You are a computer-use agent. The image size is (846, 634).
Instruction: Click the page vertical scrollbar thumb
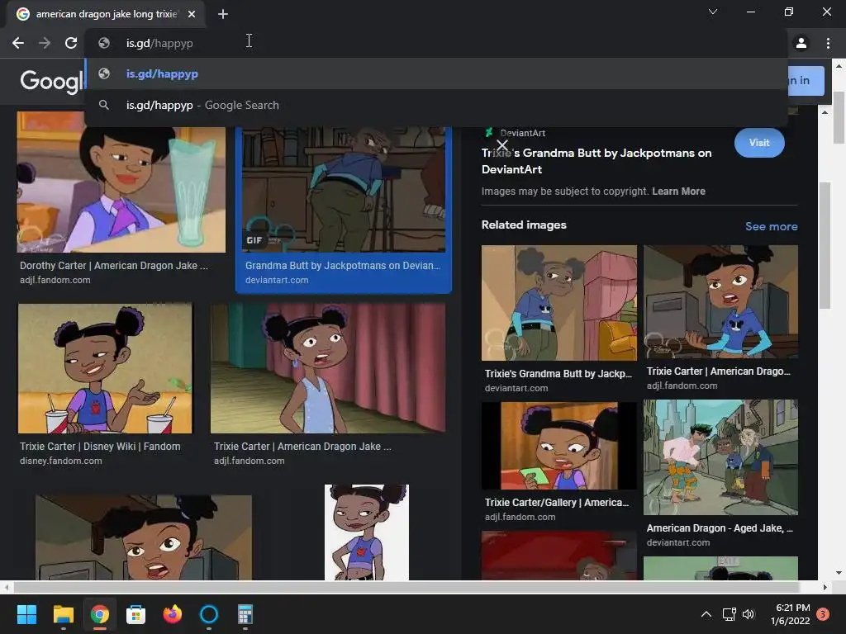coord(839,117)
